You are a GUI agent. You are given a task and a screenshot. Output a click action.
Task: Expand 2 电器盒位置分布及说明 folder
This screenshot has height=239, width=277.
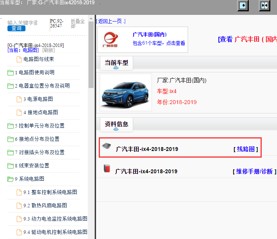(42, 86)
